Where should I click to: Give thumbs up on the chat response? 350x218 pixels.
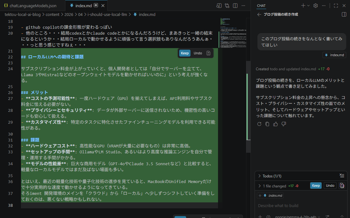pyautogui.click(x=275, y=124)
